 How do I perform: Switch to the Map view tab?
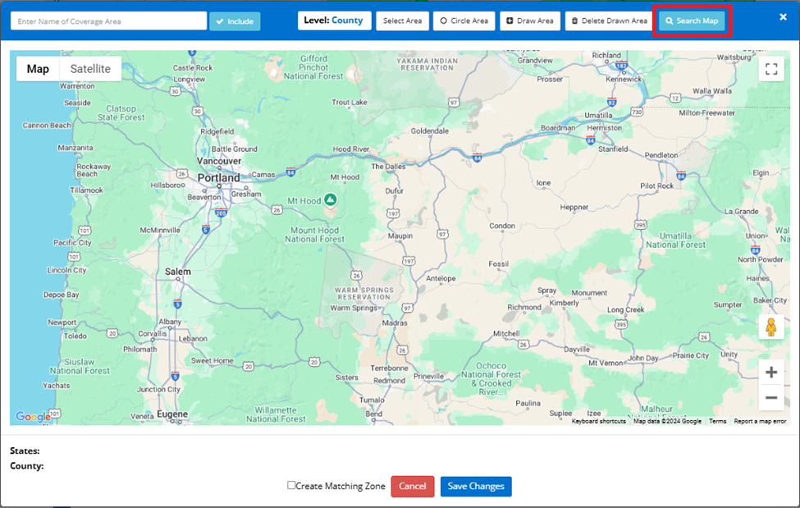click(38, 69)
